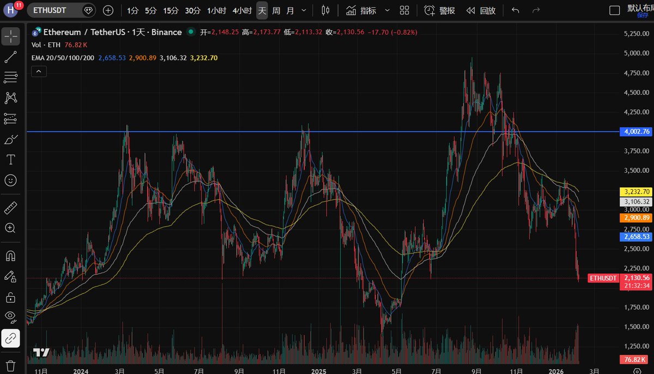Switch to the 周 weekly interval
The width and height of the screenshot is (654, 374).
tap(276, 10)
